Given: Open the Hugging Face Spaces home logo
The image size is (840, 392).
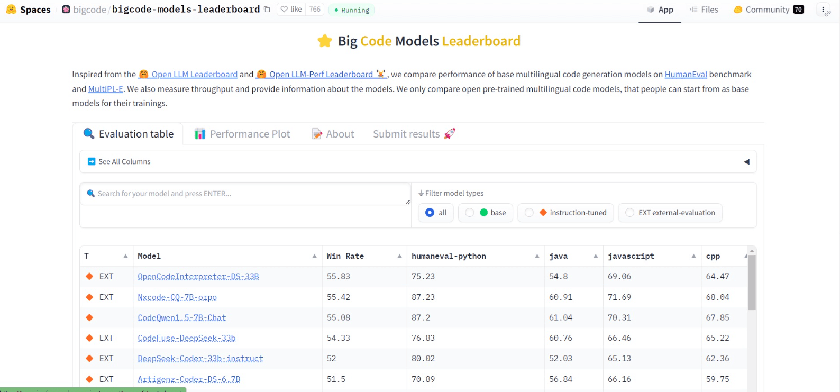Looking at the screenshot, I should click(29, 10).
